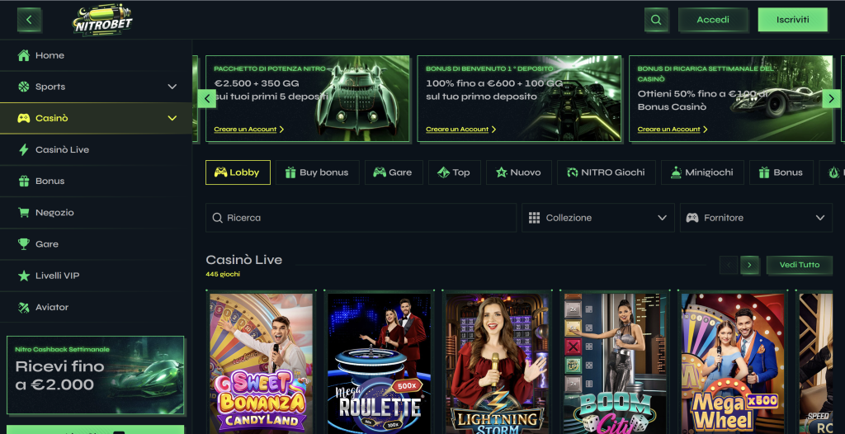The height and width of the screenshot is (434, 845).
Task: Click Creare un Account on Ricarica Settimanale banner
Action: tap(673, 130)
